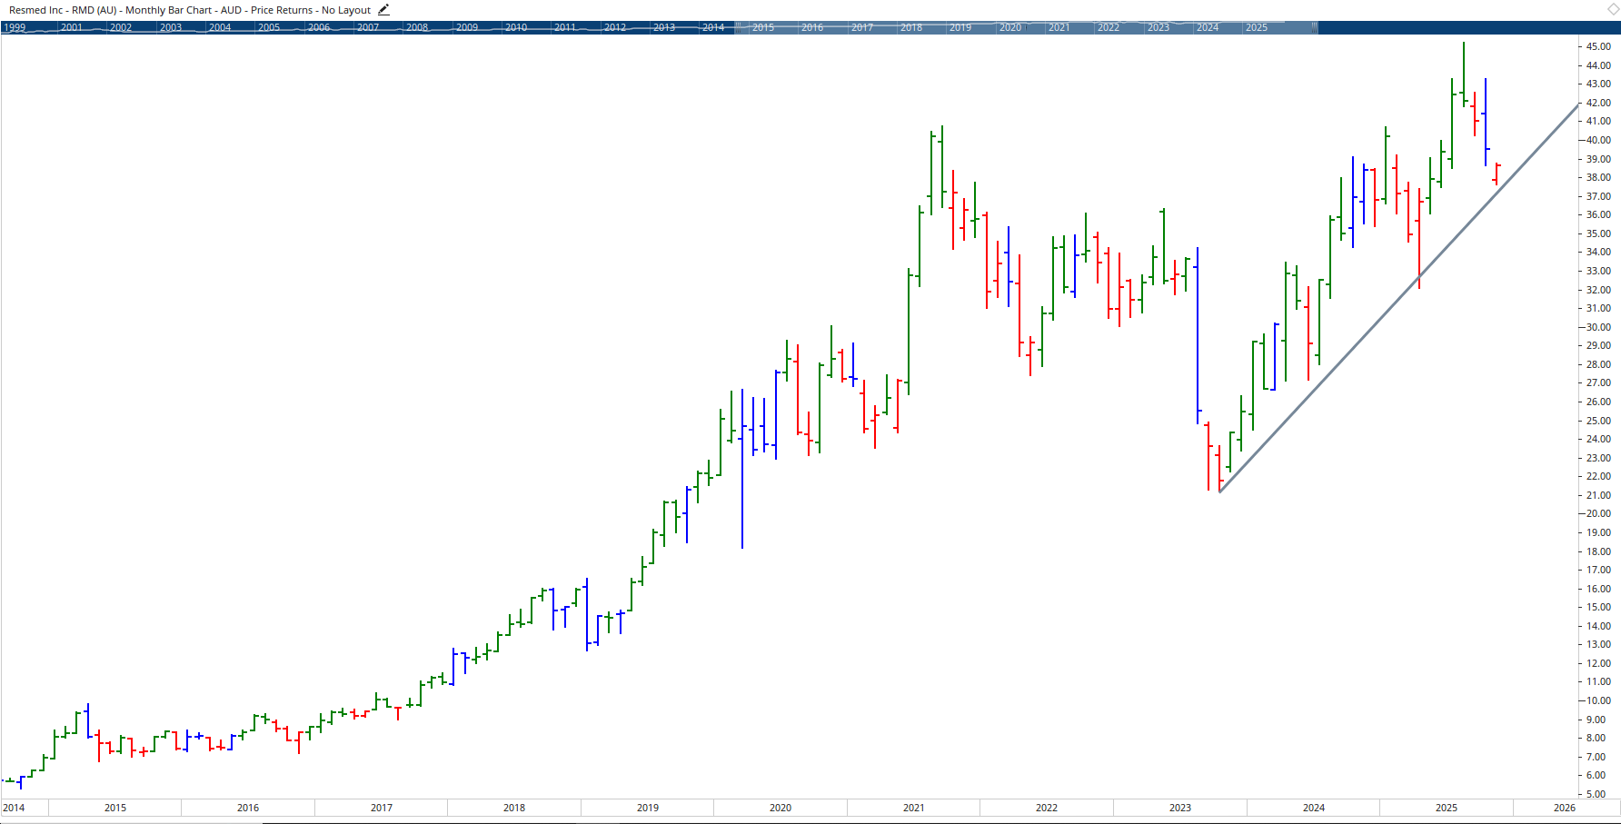The height and width of the screenshot is (824, 1621).
Task: Select 2005 on the top timeline navigator
Action: pyautogui.click(x=267, y=27)
